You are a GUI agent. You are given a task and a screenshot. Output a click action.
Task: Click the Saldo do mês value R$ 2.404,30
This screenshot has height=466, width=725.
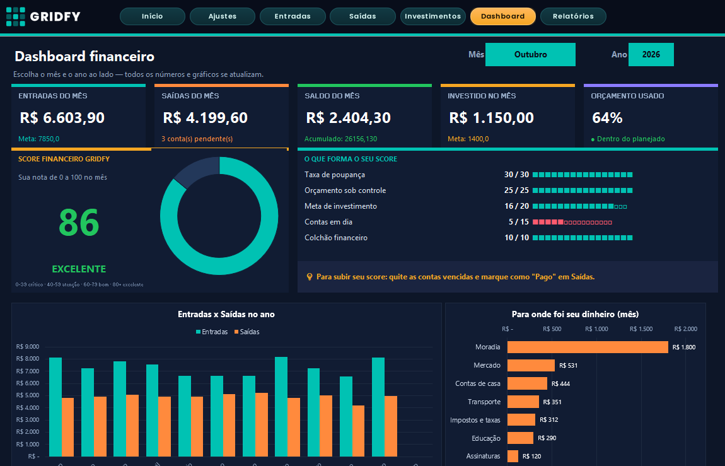coord(349,118)
